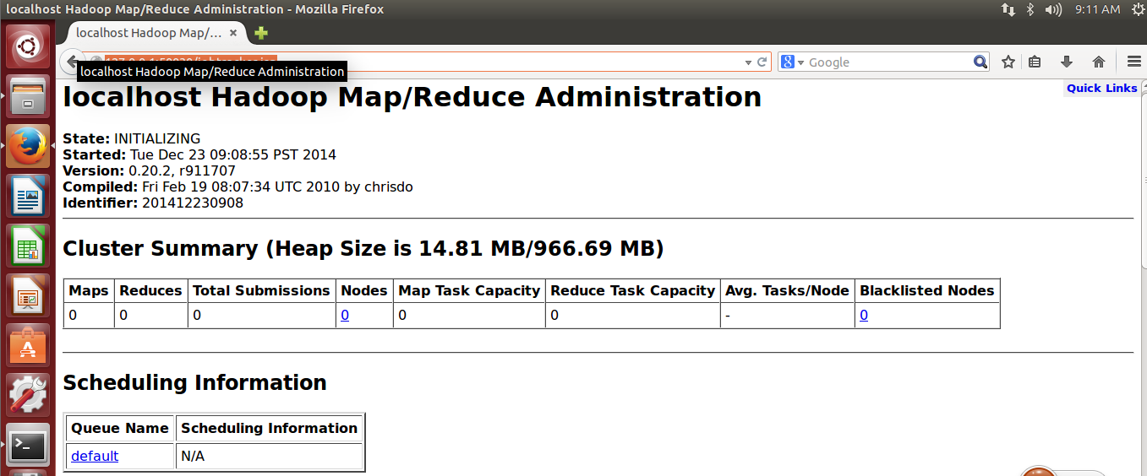Screen dimensions: 1147x476
Task: Open the default queue link
Action: pyautogui.click(x=95, y=456)
